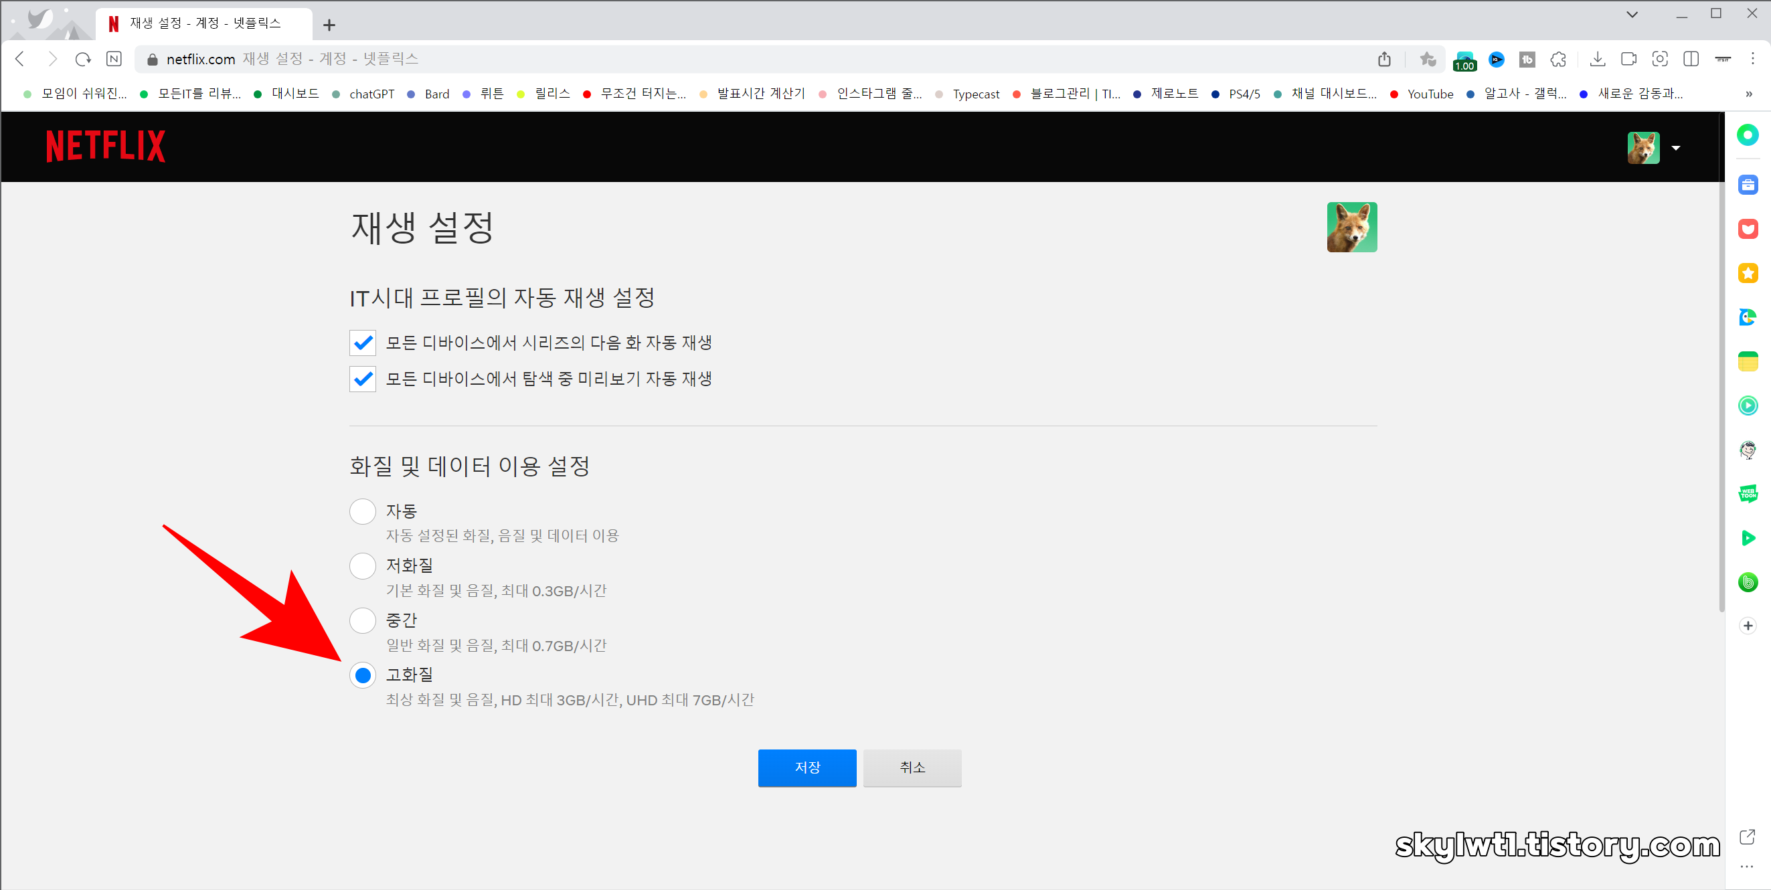
Task: Open the chatGPT bookmark
Action: [x=363, y=94]
